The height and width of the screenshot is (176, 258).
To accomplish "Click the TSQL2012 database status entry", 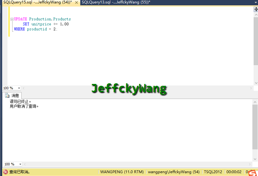I will pyautogui.click(x=213, y=172).
